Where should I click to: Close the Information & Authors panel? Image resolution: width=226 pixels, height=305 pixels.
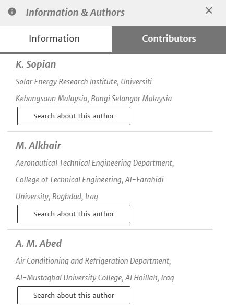click(209, 10)
